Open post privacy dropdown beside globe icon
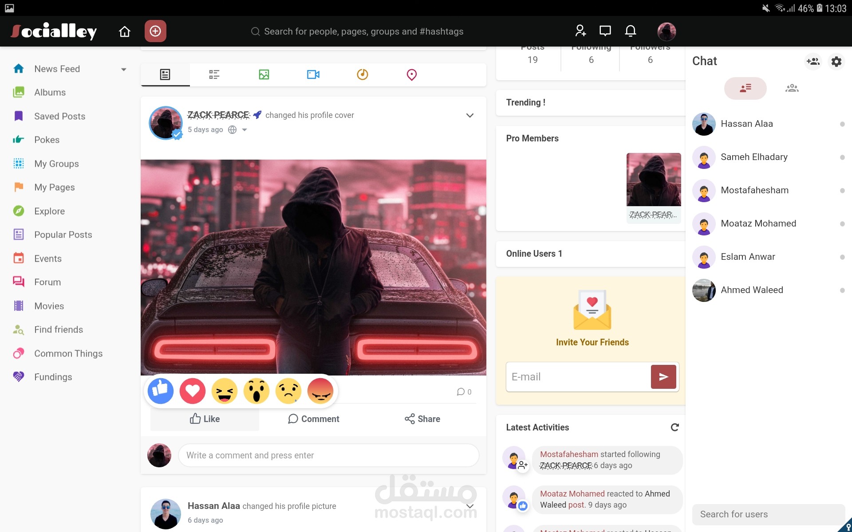The height and width of the screenshot is (532, 852). coord(245,130)
